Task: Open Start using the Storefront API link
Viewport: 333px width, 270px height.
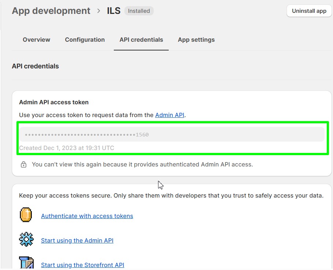Action: click(82, 265)
